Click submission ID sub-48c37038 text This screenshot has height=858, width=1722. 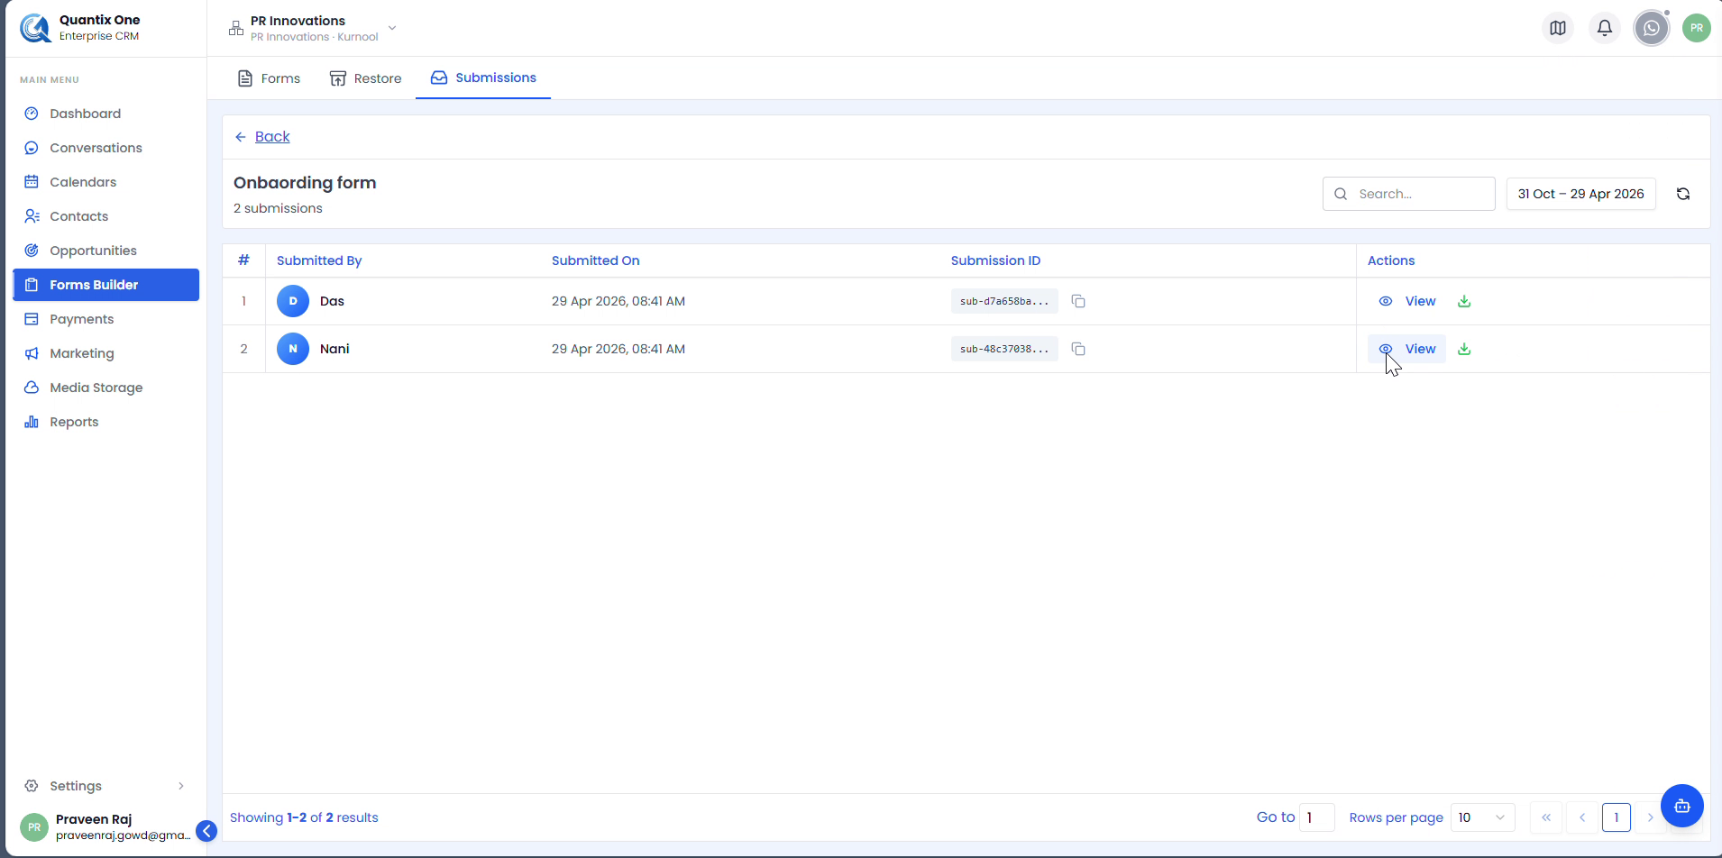point(1004,349)
